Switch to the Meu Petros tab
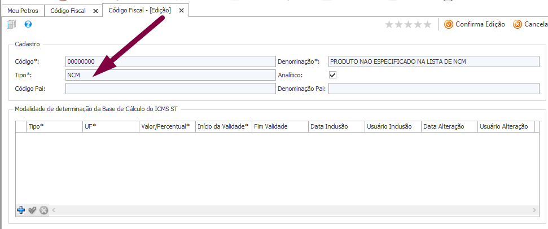Screen dimensions: 548x229 click(x=23, y=11)
